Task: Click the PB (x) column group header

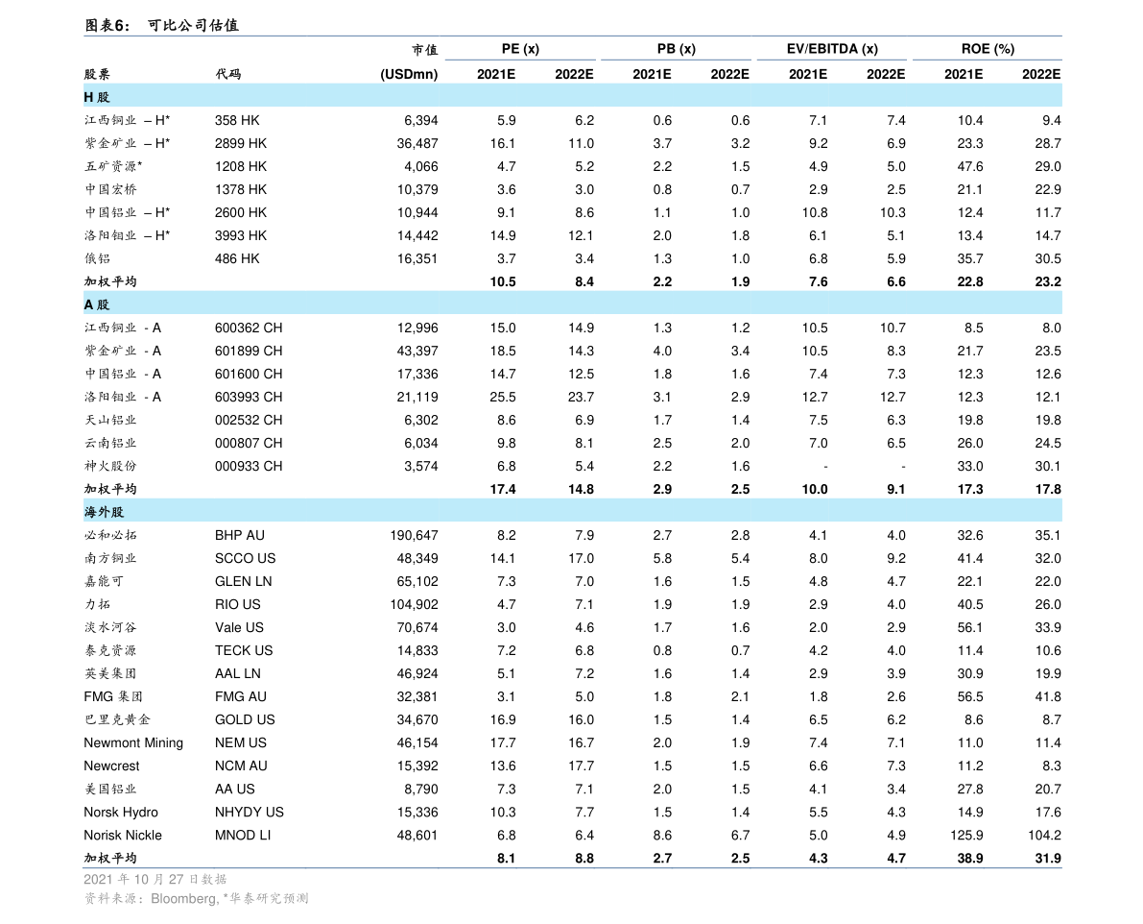Action: point(677,49)
